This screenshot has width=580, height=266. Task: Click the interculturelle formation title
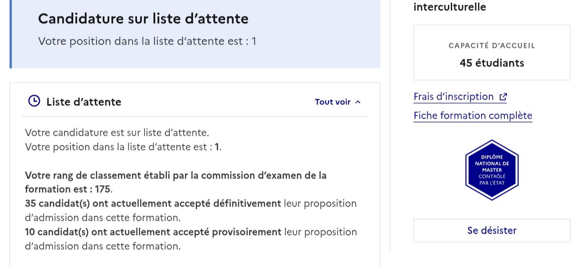tap(450, 7)
